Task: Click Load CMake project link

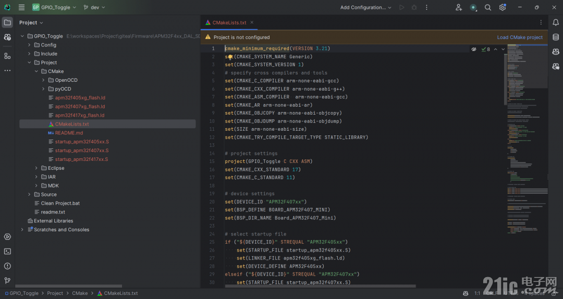Action: pyautogui.click(x=520, y=38)
